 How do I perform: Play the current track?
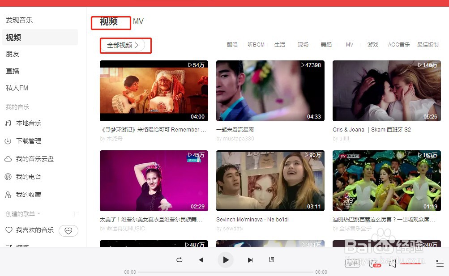click(226, 260)
